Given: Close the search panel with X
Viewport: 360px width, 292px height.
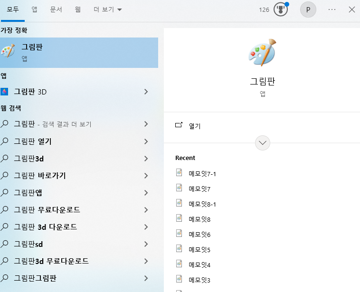Looking at the screenshot, I should 352,9.
